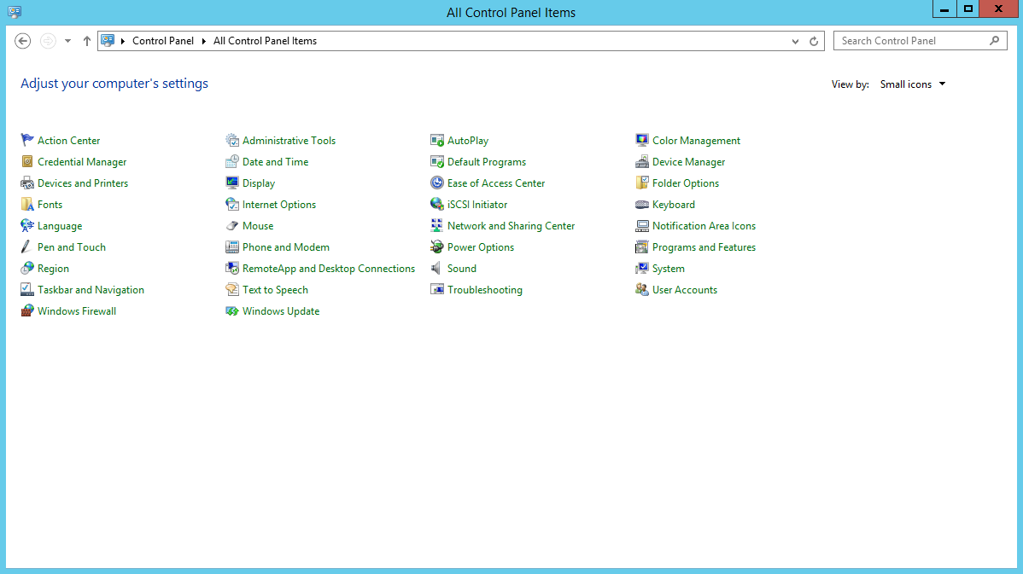Expand the address bar history dropdown arrow
This screenshot has width=1023, height=574.
795,41
